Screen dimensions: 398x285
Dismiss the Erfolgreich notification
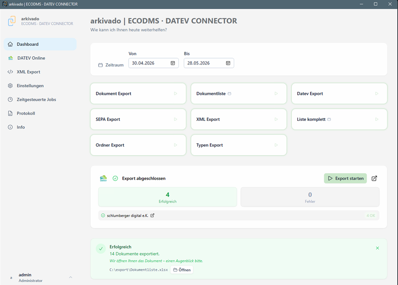pyautogui.click(x=378, y=248)
